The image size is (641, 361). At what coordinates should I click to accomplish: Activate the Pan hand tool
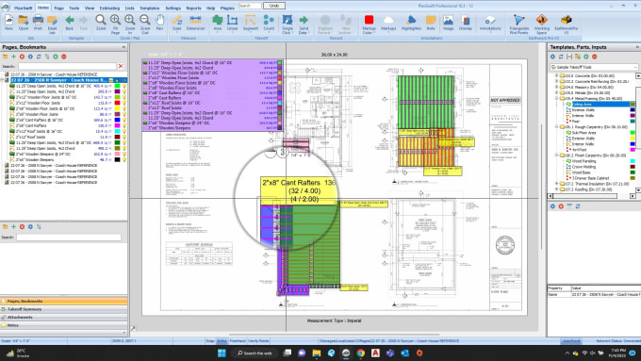[x=160, y=23]
